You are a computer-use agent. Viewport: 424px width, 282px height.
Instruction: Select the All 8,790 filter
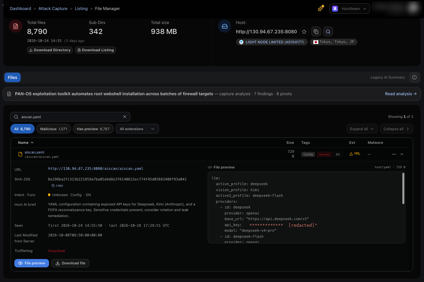pyautogui.click(x=22, y=129)
